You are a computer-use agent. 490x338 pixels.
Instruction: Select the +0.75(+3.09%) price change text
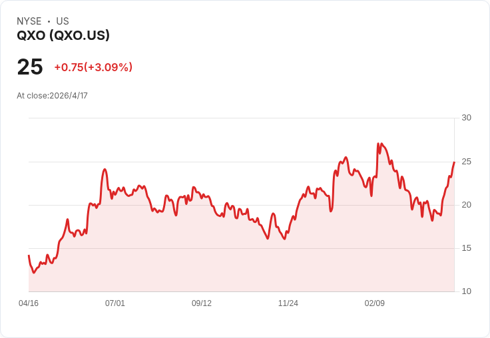[x=93, y=67]
